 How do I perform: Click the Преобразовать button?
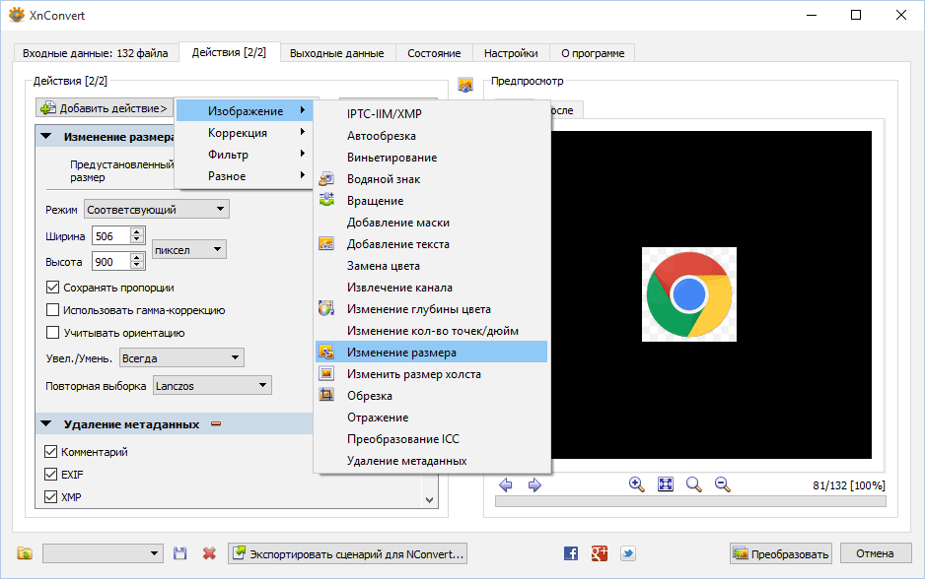(x=781, y=553)
